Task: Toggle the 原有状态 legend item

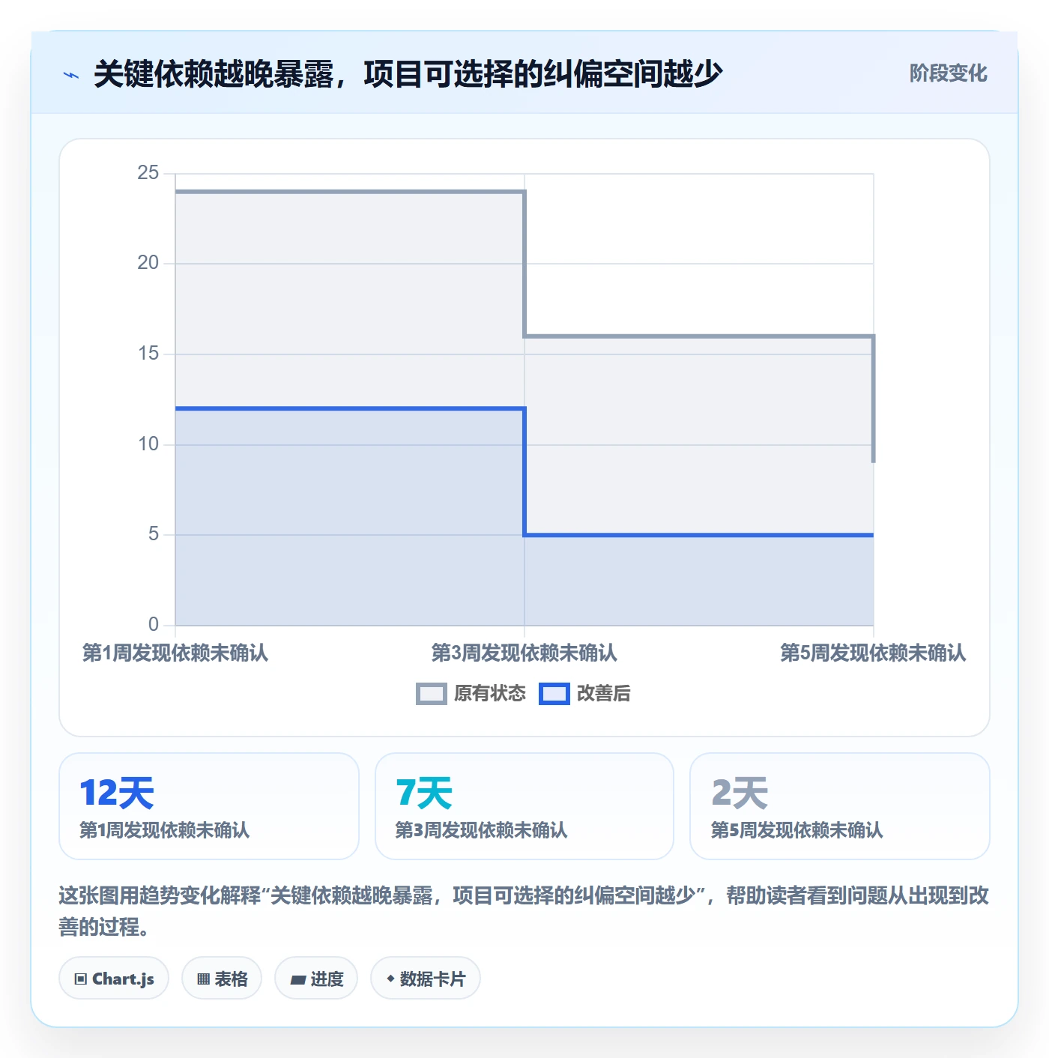Action: [x=471, y=694]
